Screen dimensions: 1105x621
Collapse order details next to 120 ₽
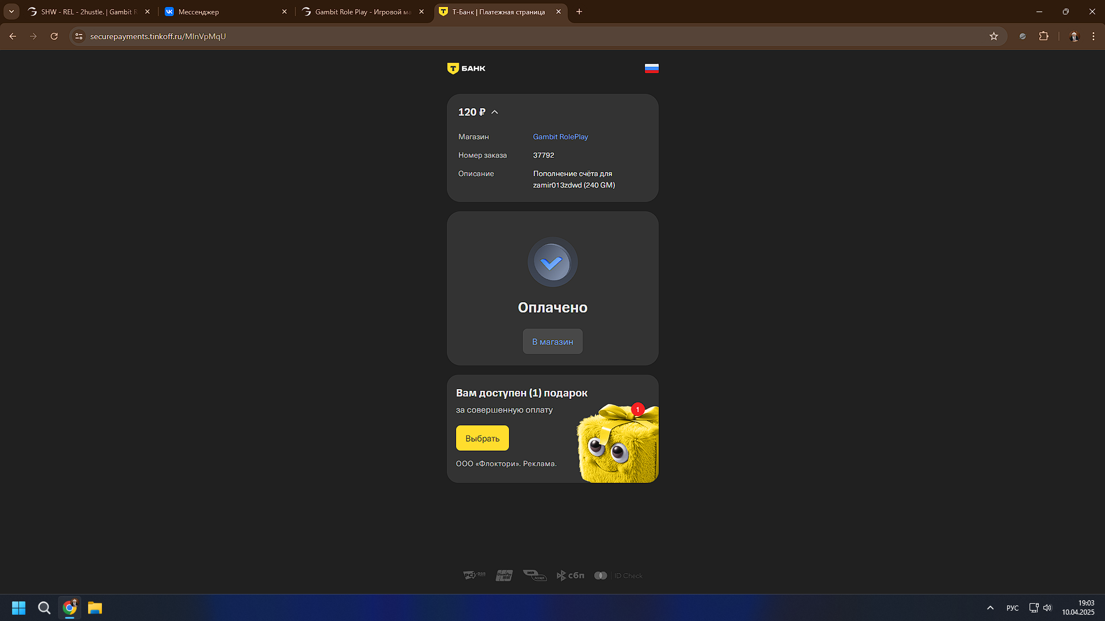tap(495, 112)
